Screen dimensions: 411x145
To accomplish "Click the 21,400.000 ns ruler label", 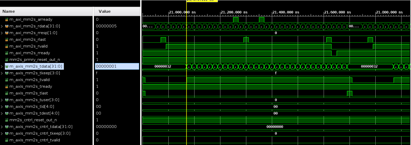I will click(x=286, y=12).
